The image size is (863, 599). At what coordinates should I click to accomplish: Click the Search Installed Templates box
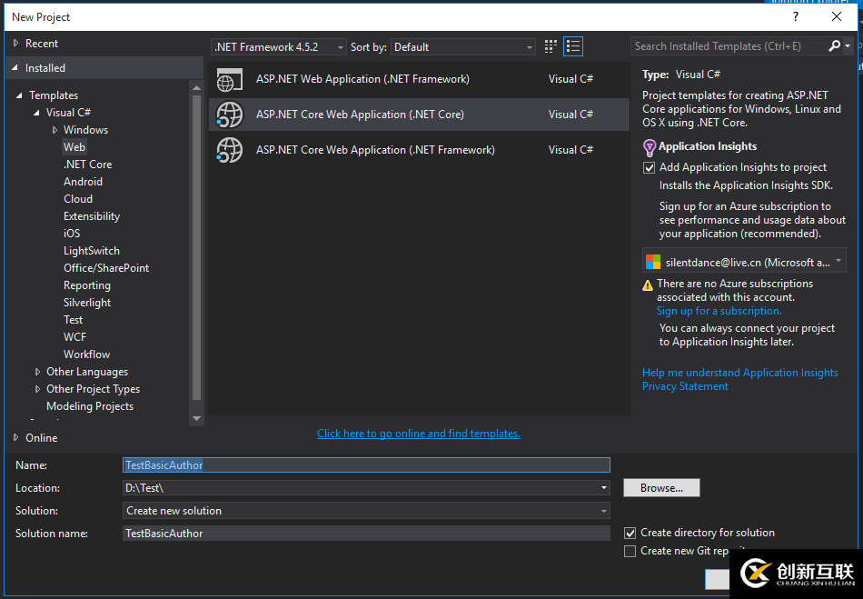(x=729, y=46)
